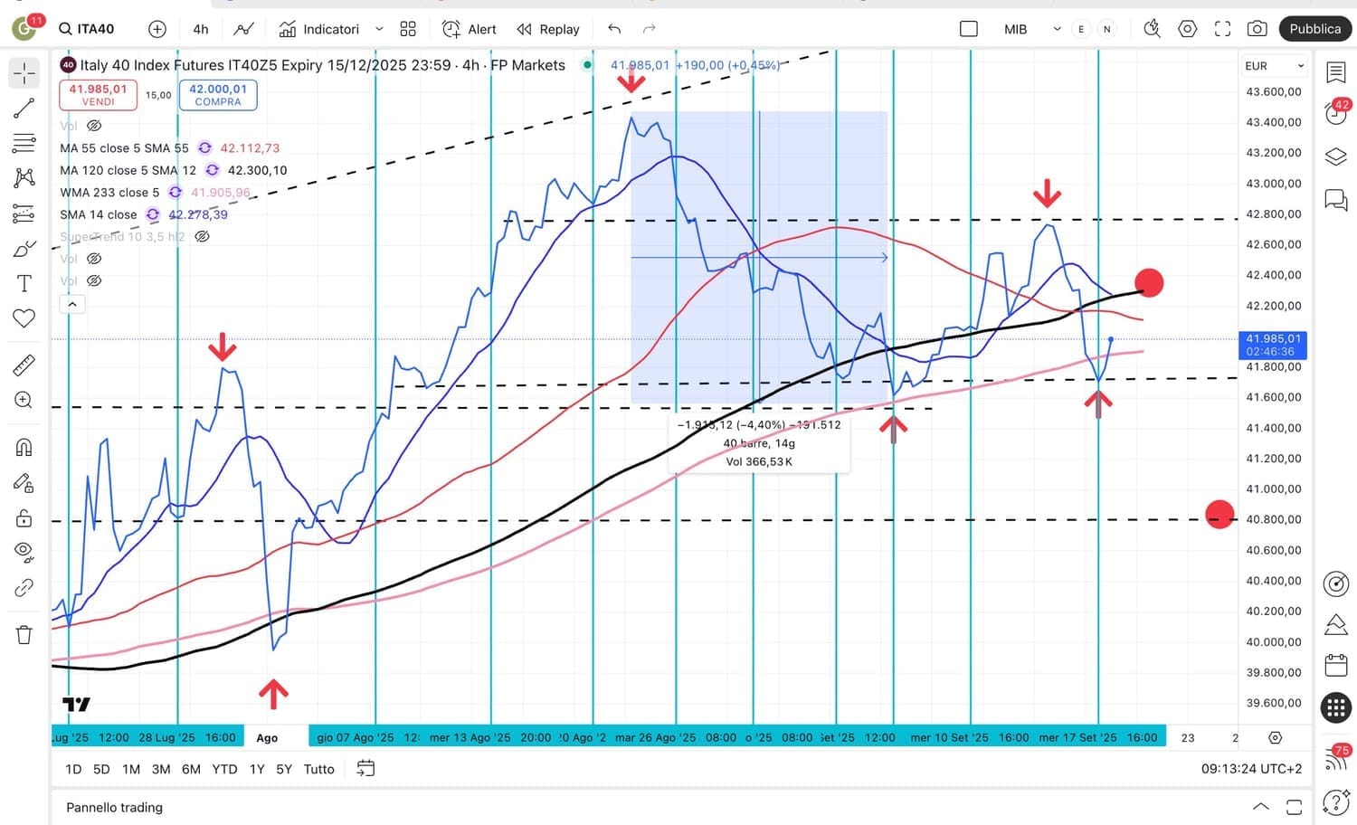Select the text annotation tool

click(x=24, y=283)
